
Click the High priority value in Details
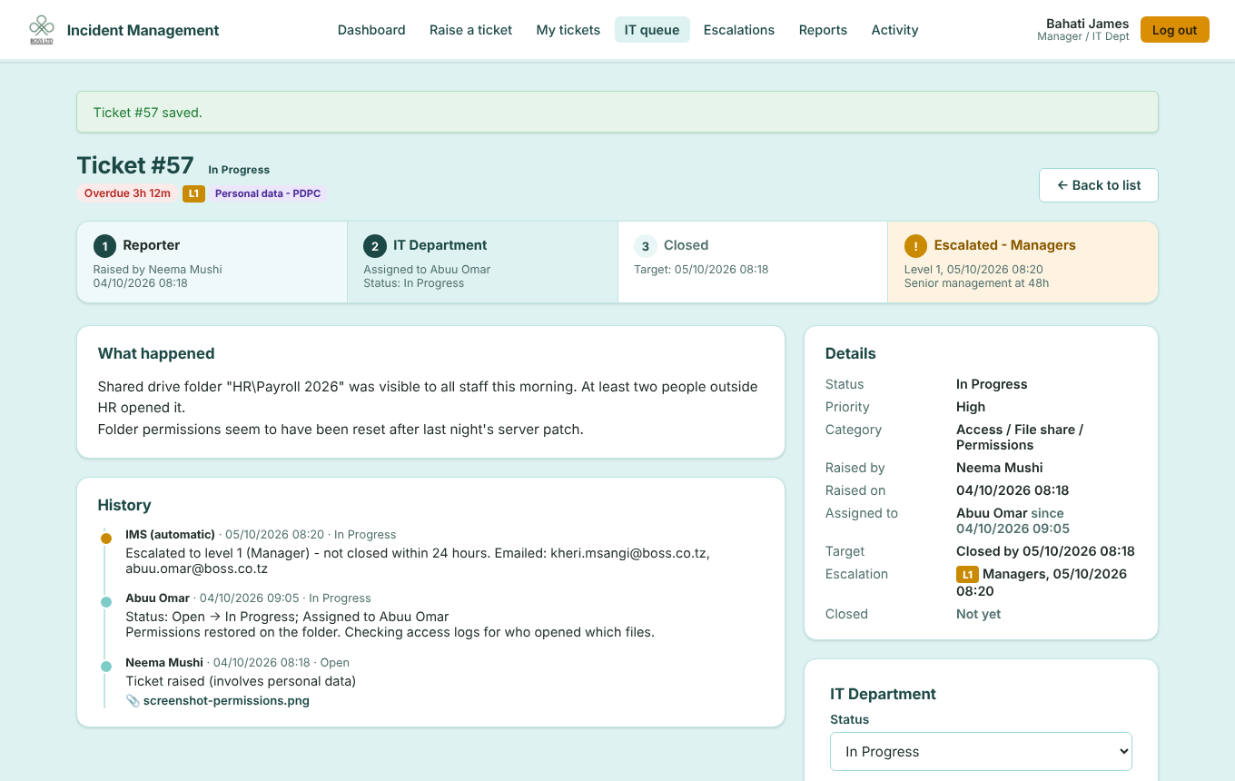[971, 407]
